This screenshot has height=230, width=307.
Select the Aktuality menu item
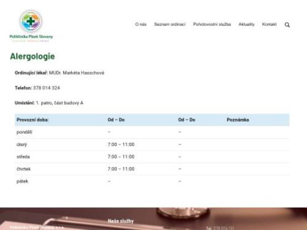246,25
